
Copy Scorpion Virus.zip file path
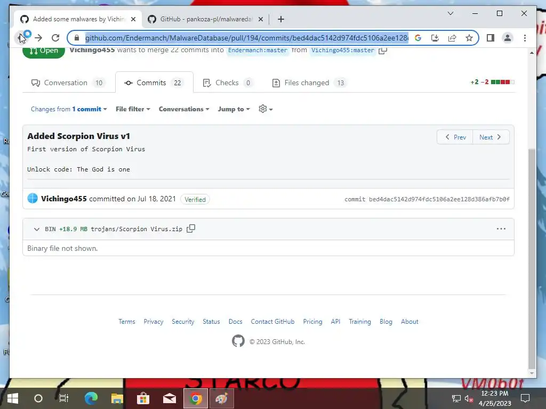click(191, 228)
